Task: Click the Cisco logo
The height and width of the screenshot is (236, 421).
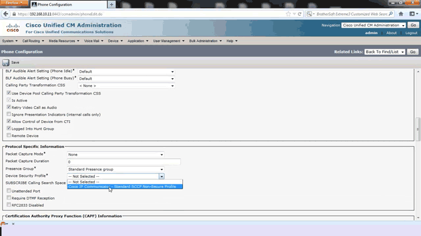Action: (x=12, y=28)
